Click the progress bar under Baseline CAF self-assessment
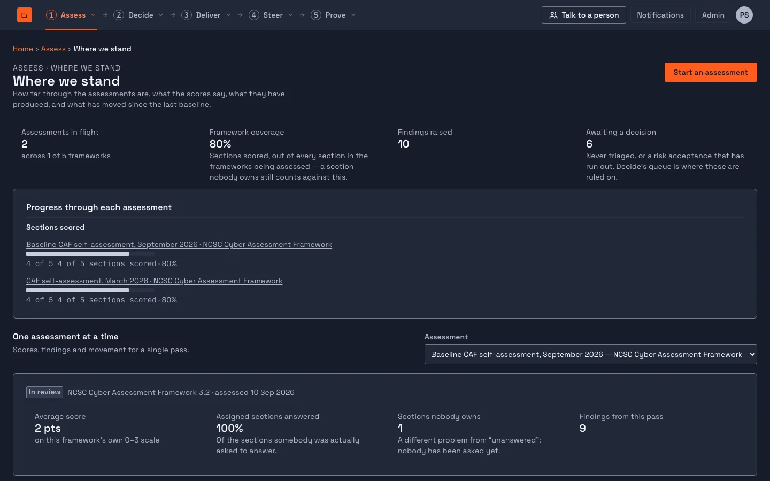This screenshot has height=481, width=770. click(90, 254)
